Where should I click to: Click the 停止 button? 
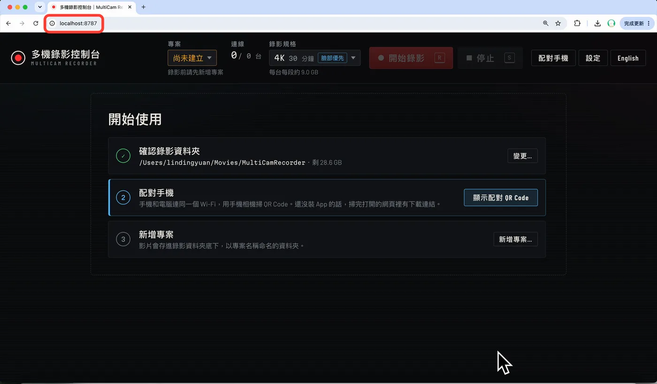tap(490, 58)
